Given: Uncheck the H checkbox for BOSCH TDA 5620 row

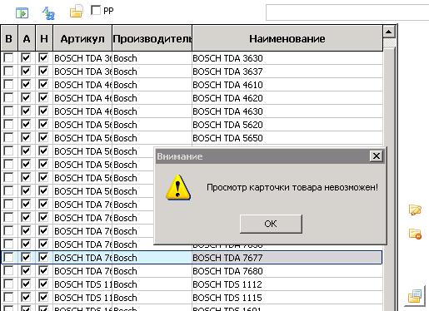Looking at the screenshot, I should point(43,125).
